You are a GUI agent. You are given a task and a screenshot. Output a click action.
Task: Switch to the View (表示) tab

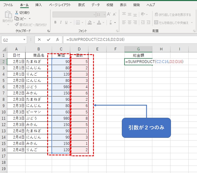coord(123,5)
